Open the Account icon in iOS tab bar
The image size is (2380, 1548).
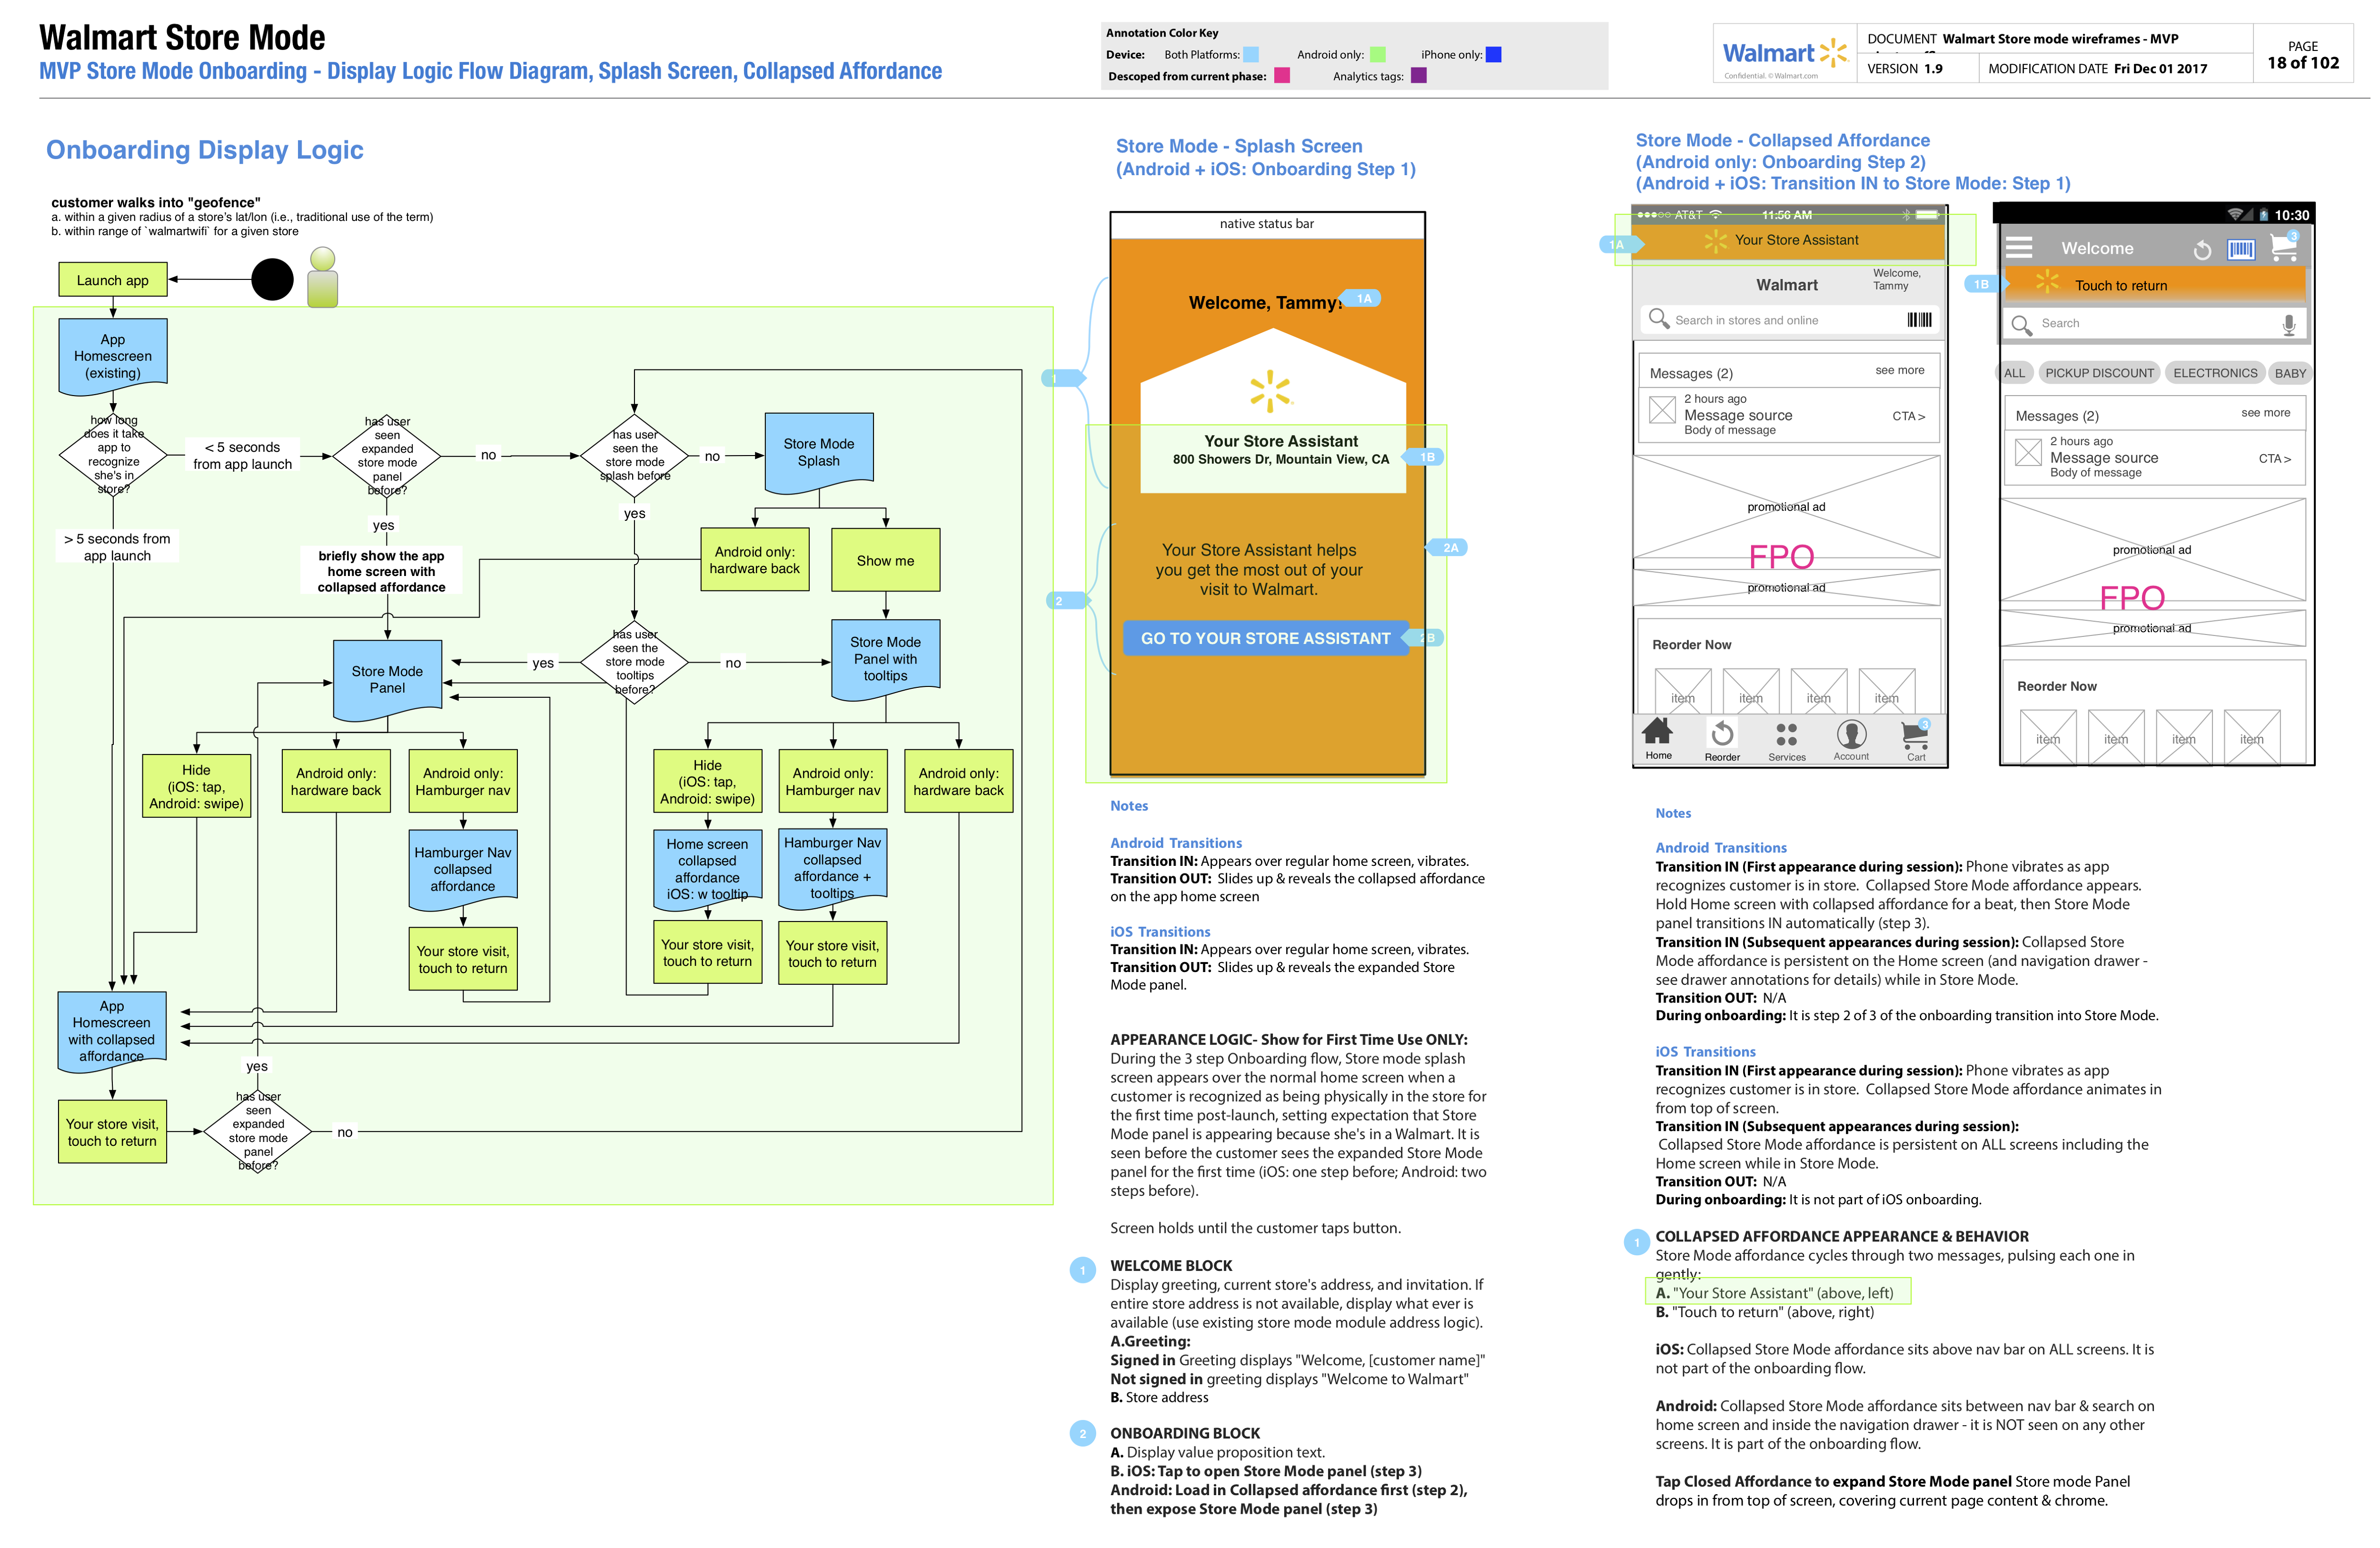pyautogui.click(x=1851, y=734)
